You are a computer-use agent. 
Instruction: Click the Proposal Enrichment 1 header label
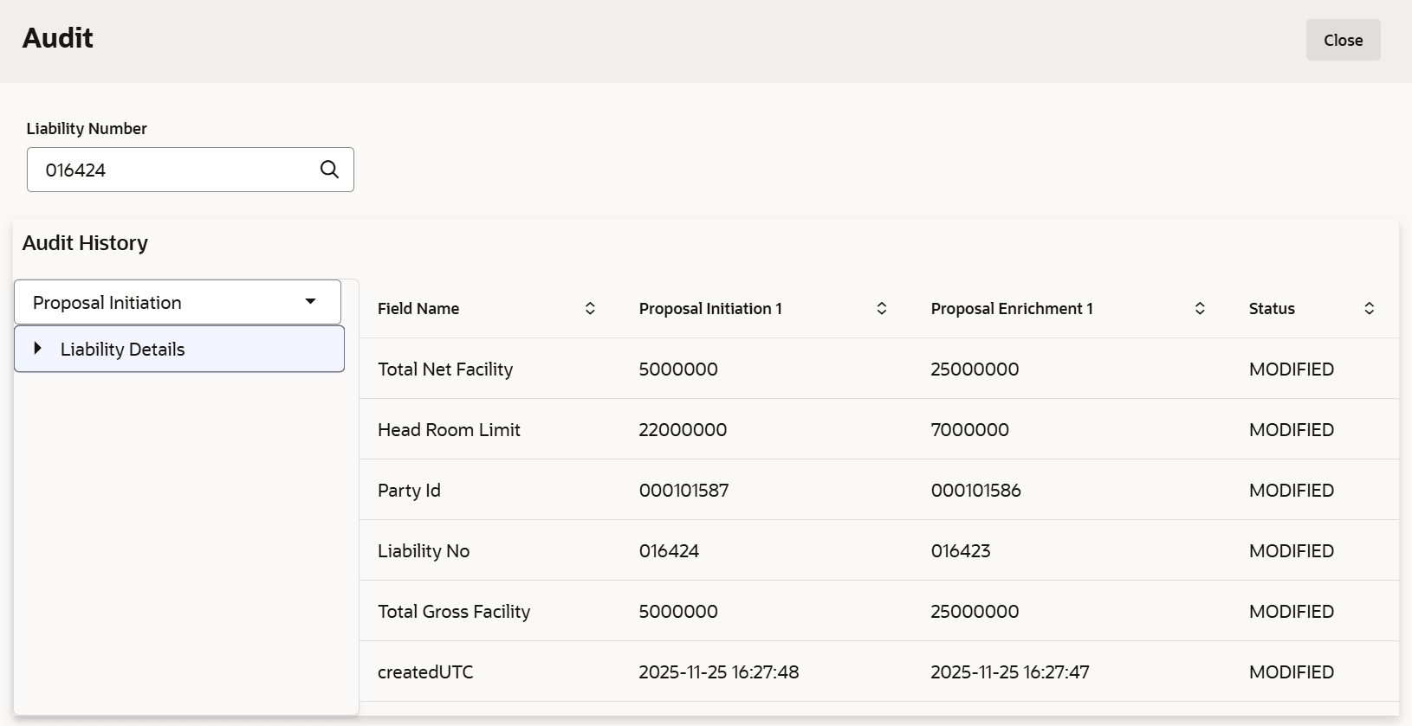click(1012, 309)
